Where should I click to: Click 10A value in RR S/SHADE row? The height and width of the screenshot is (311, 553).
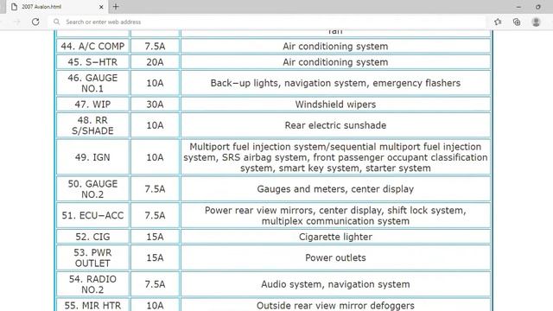coord(155,125)
